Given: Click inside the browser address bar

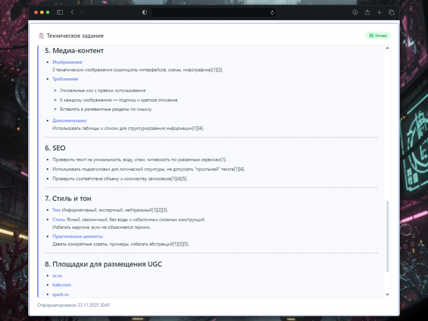Looking at the screenshot, I should 214,12.
